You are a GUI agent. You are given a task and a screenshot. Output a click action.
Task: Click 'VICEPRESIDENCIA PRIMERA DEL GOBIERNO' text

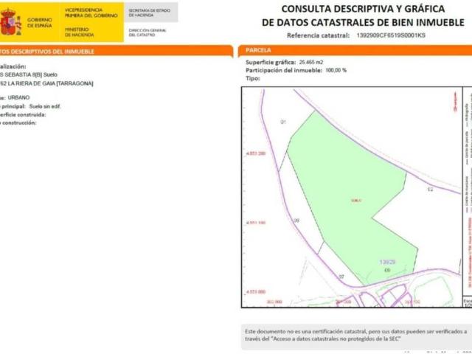click(x=91, y=13)
